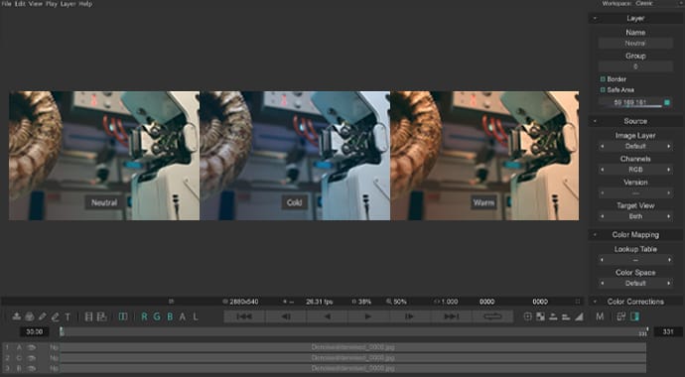
Task: Click the teal split-view compare icon
Action: (634, 316)
